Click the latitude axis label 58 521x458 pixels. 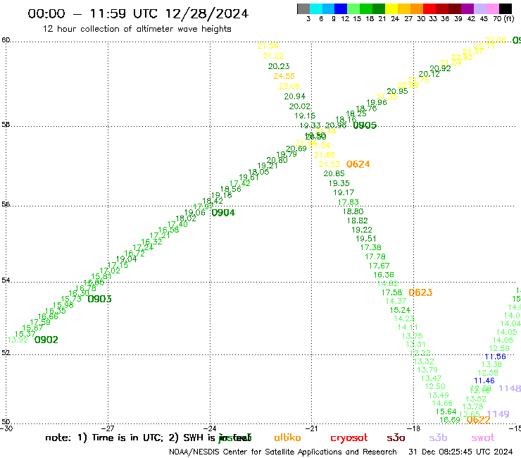[x=6, y=125]
